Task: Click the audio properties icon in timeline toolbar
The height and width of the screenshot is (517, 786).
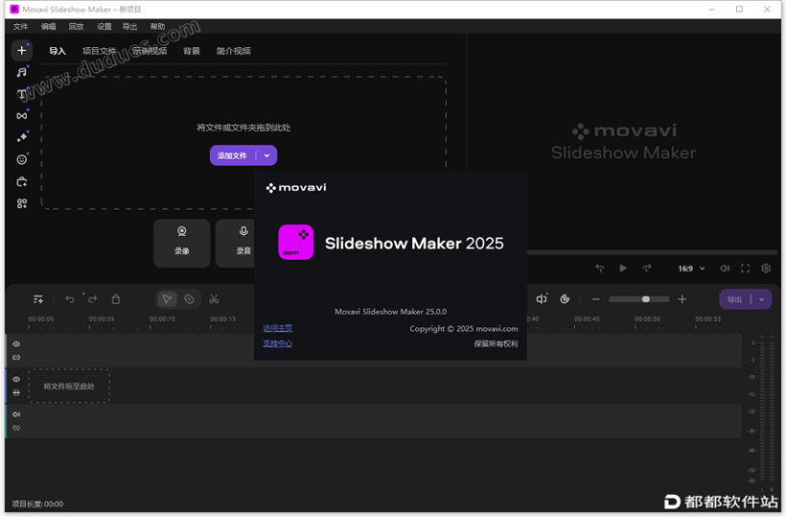Action: (x=542, y=299)
